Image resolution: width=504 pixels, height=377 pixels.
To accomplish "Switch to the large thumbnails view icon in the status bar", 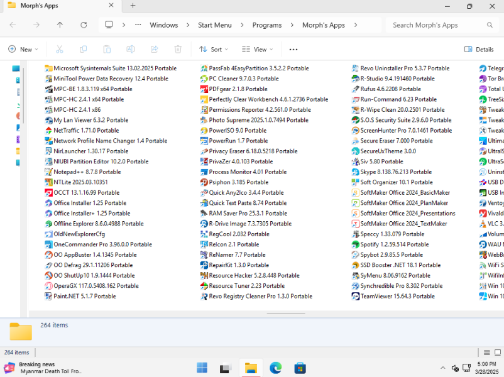I will point(498,352).
